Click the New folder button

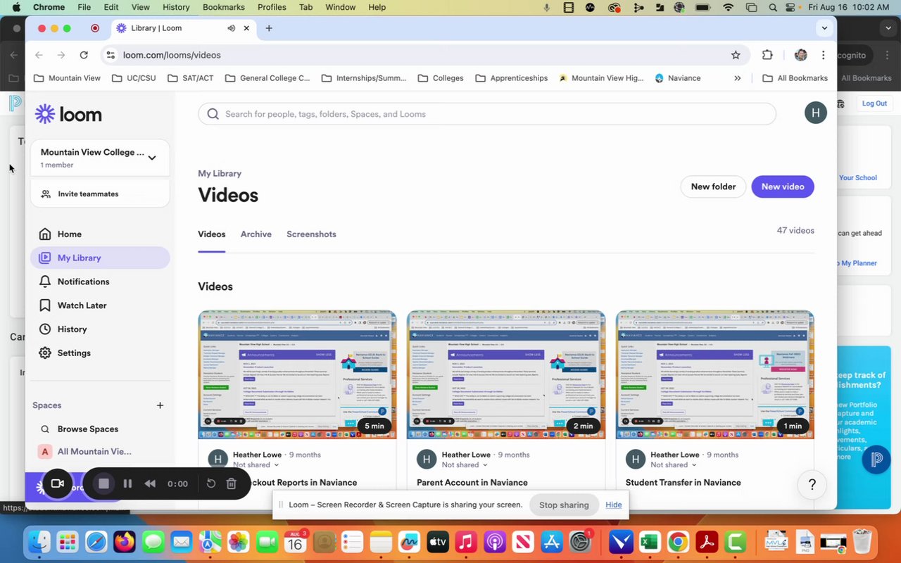pos(713,186)
